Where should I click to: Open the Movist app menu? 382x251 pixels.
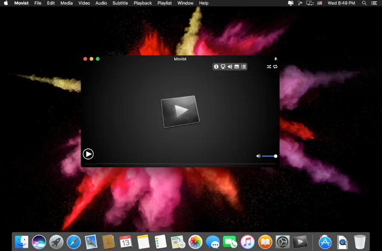21,3
